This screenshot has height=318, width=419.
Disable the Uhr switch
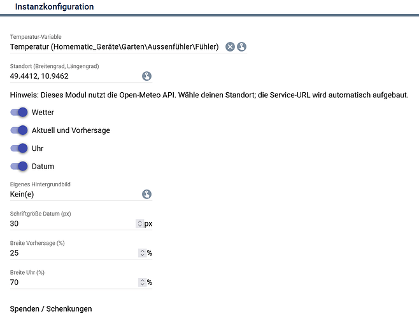click(x=19, y=148)
